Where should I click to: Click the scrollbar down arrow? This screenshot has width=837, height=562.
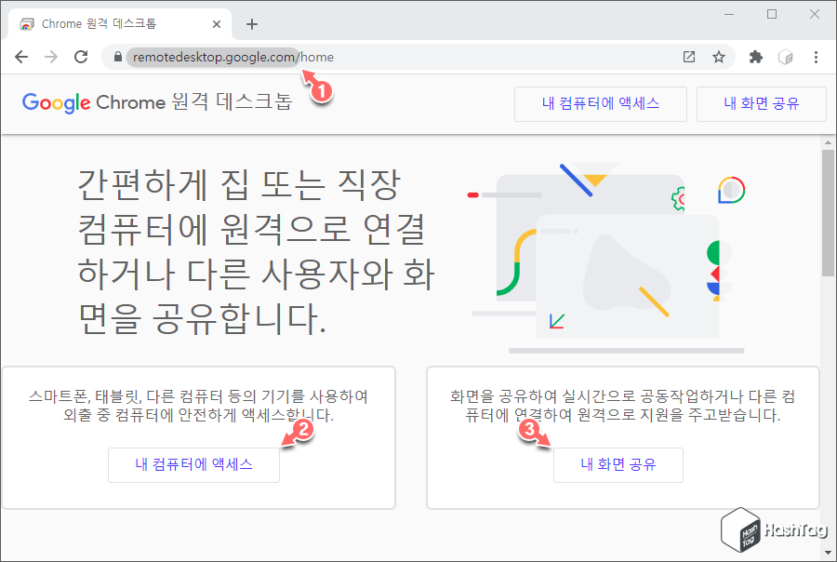[x=827, y=552]
